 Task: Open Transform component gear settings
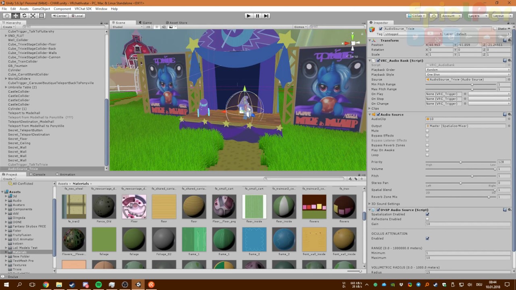pyautogui.click(x=509, y=40)
